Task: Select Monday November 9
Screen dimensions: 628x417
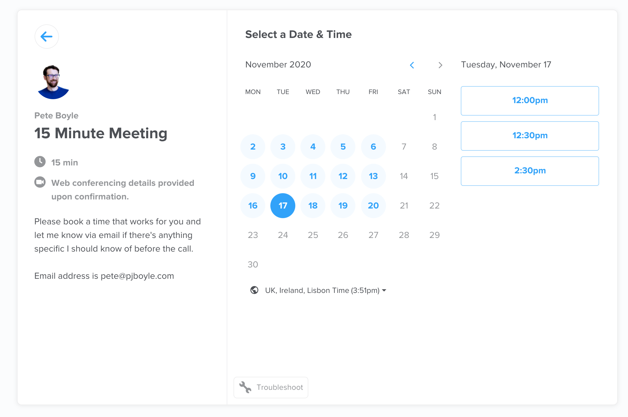Action: click(253, 176)
